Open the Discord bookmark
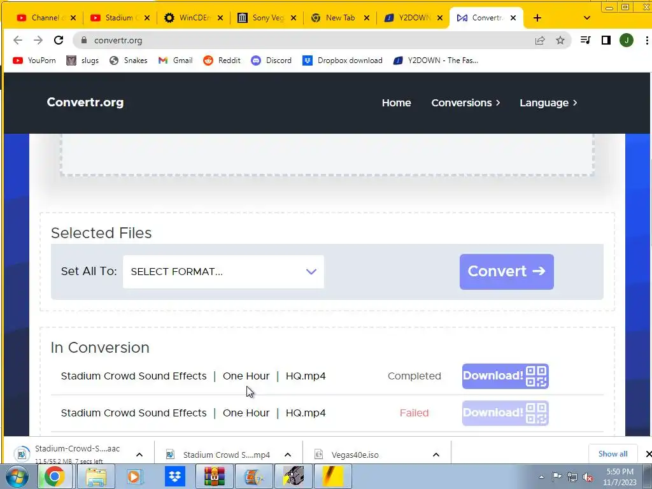652x489 pixels. click(271, 60)
